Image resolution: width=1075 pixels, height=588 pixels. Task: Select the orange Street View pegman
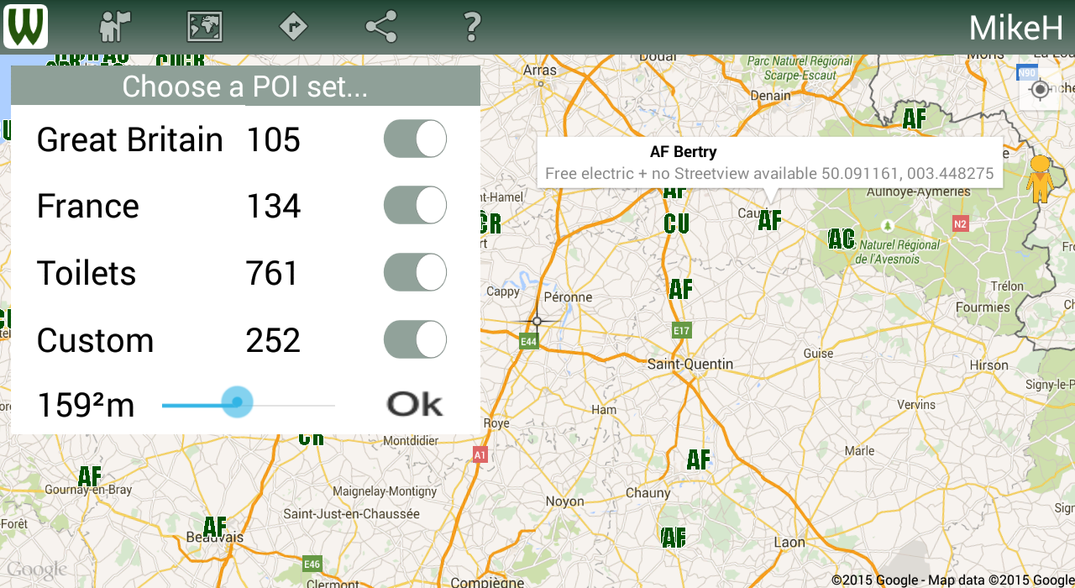1040,178
